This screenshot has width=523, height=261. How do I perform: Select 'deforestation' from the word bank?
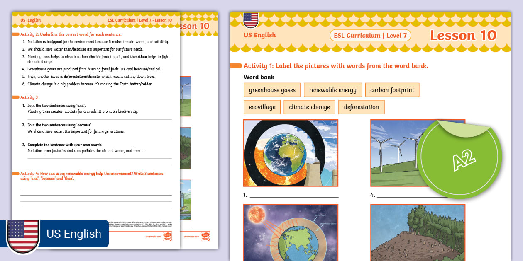[361, 106]
